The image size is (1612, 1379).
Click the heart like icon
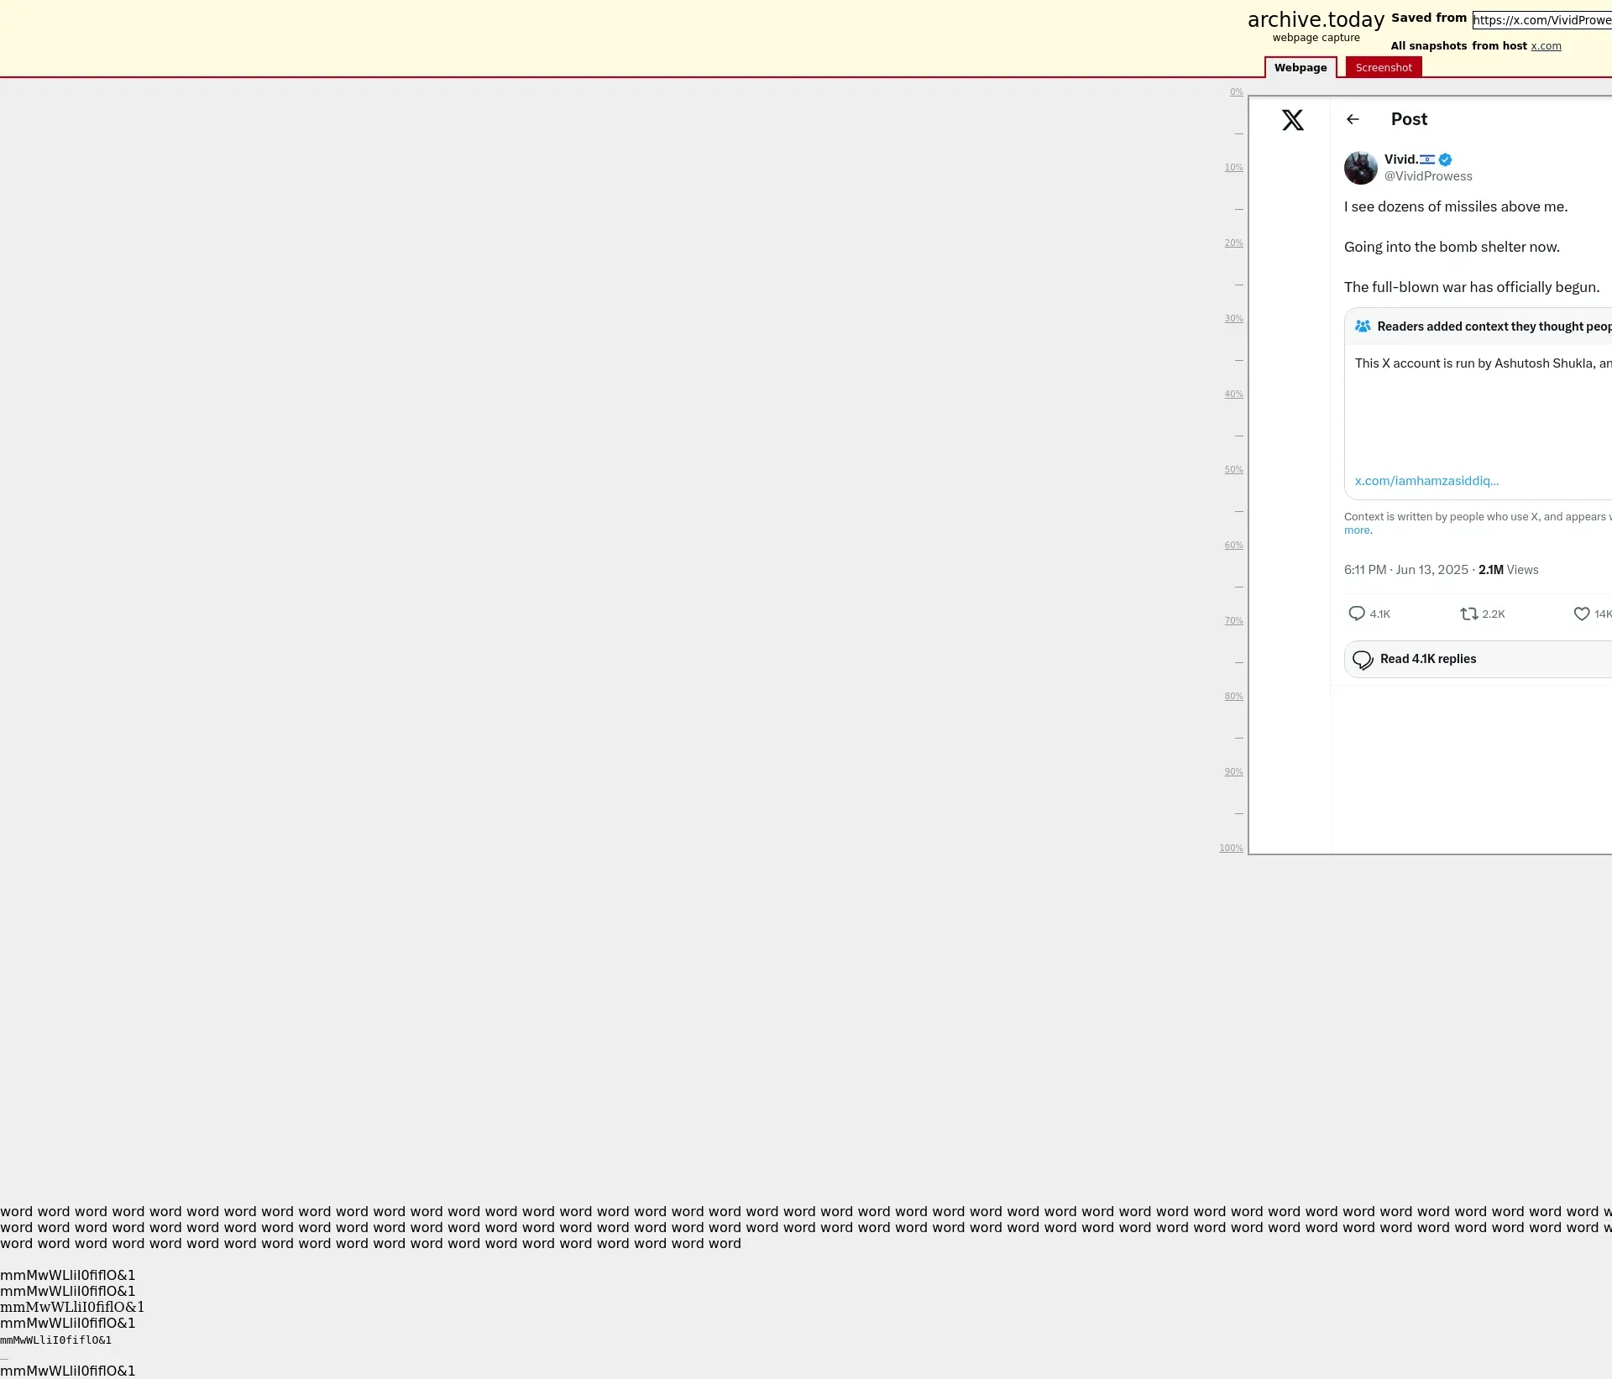pos(1581,614)
